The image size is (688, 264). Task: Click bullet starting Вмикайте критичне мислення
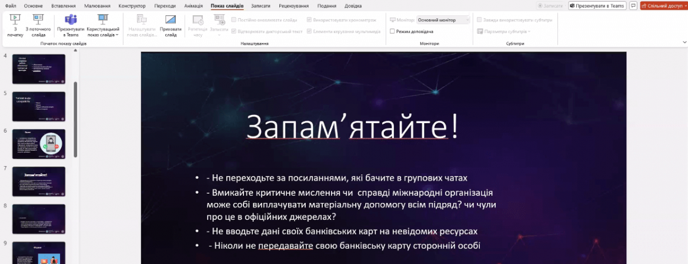(352, 205)
